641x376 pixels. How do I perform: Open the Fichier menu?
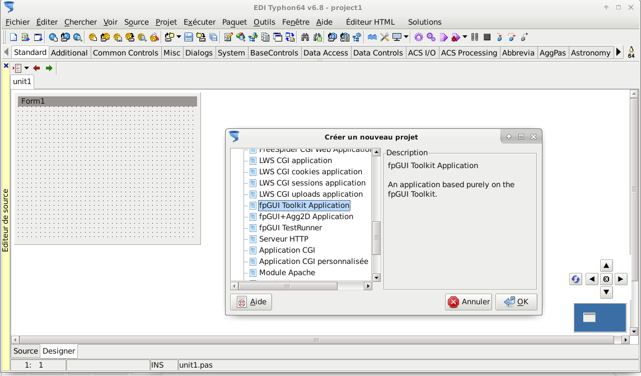pos(17,22)
